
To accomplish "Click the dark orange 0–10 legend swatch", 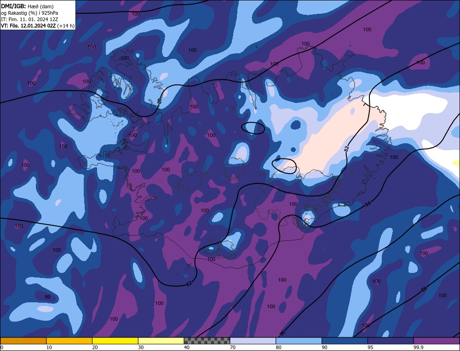I will click(x=23, y=340).
